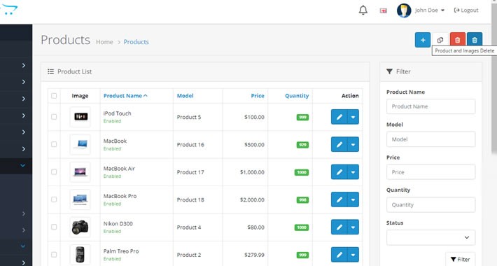
Task: Click the Logout link
Action: pos(466,10)
